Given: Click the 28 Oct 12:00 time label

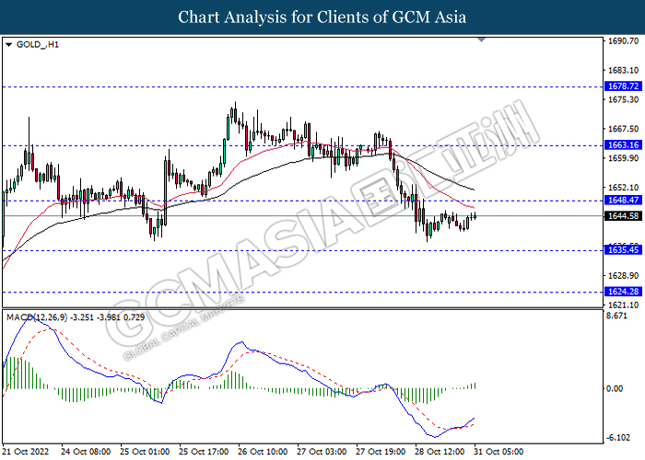Looking at the screenshot, I should [440, 452].
